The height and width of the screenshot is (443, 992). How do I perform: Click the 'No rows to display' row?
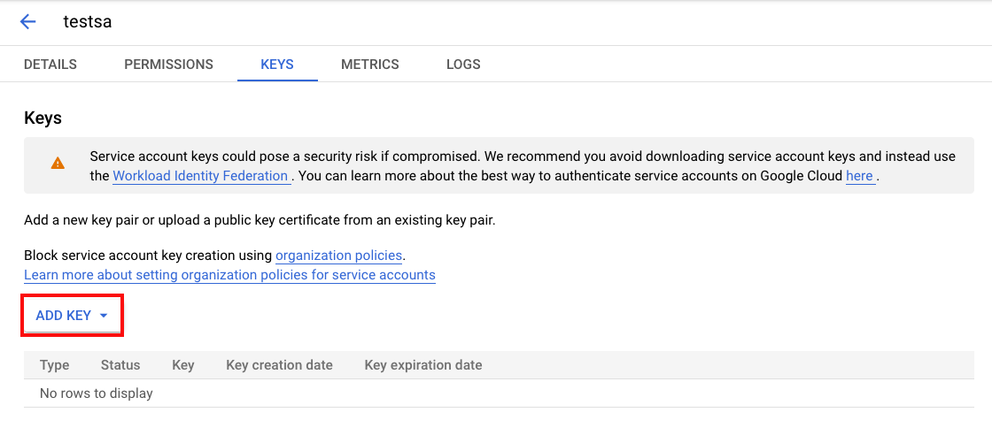coord(97,393)
